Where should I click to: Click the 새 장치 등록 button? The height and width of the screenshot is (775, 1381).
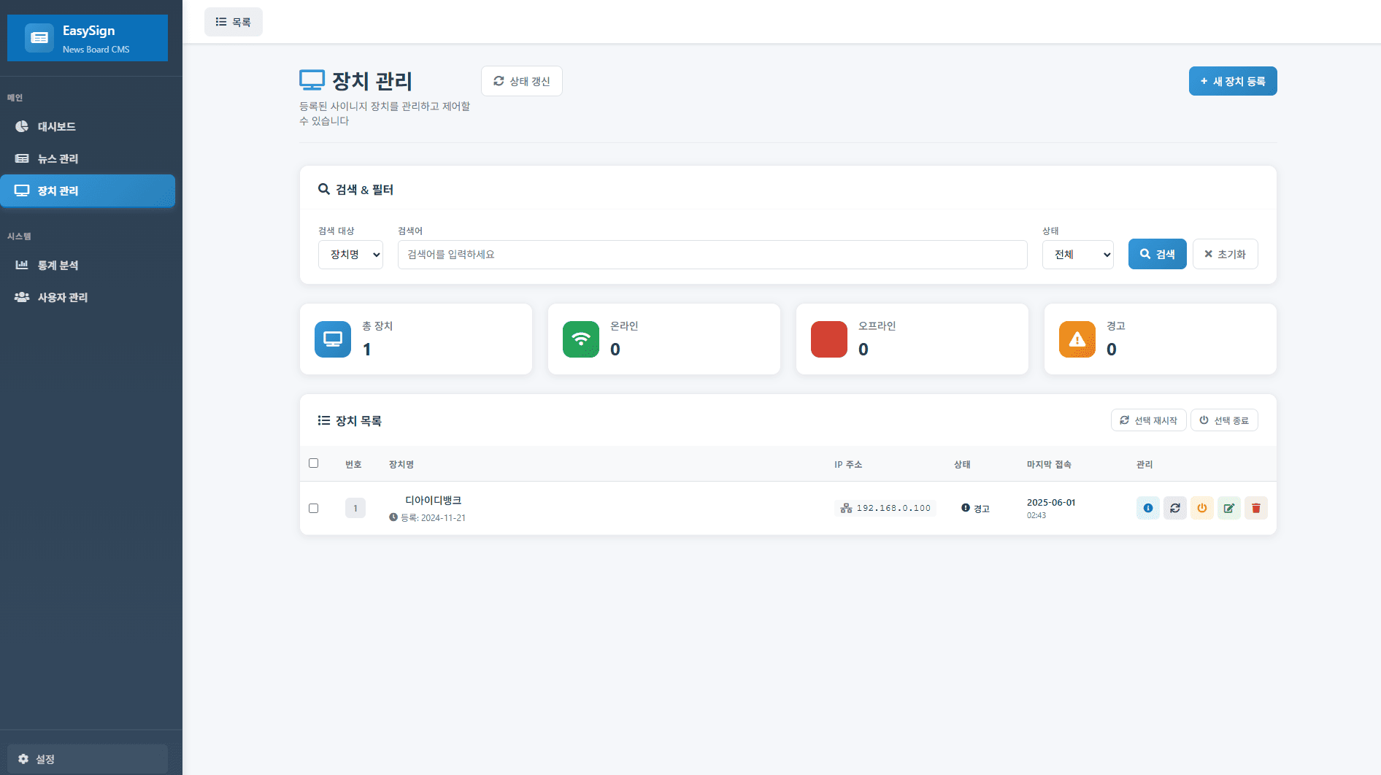coord(1232,81)
